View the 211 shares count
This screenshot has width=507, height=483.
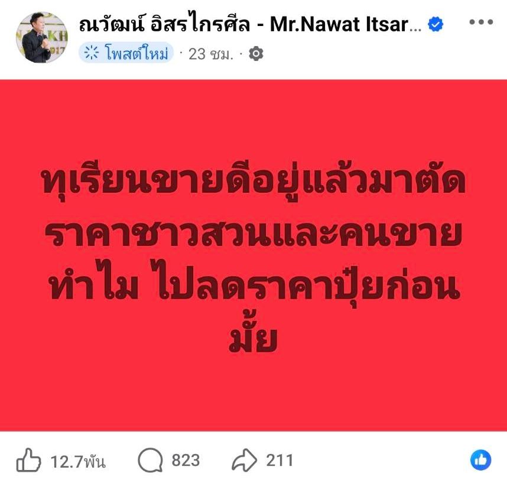[x=279, y=461]
